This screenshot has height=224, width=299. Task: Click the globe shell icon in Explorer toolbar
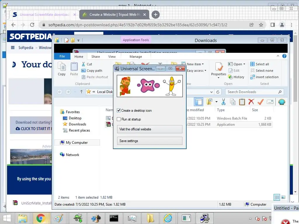click(282, 102)
